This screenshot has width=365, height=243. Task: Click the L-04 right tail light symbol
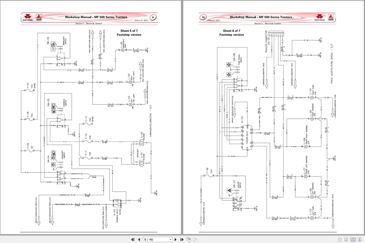[x=130, y=82]
